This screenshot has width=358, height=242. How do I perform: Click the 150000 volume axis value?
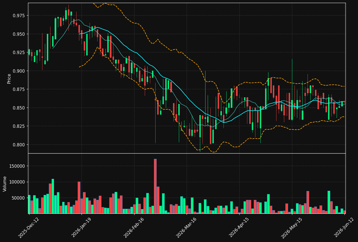point(17,166)
